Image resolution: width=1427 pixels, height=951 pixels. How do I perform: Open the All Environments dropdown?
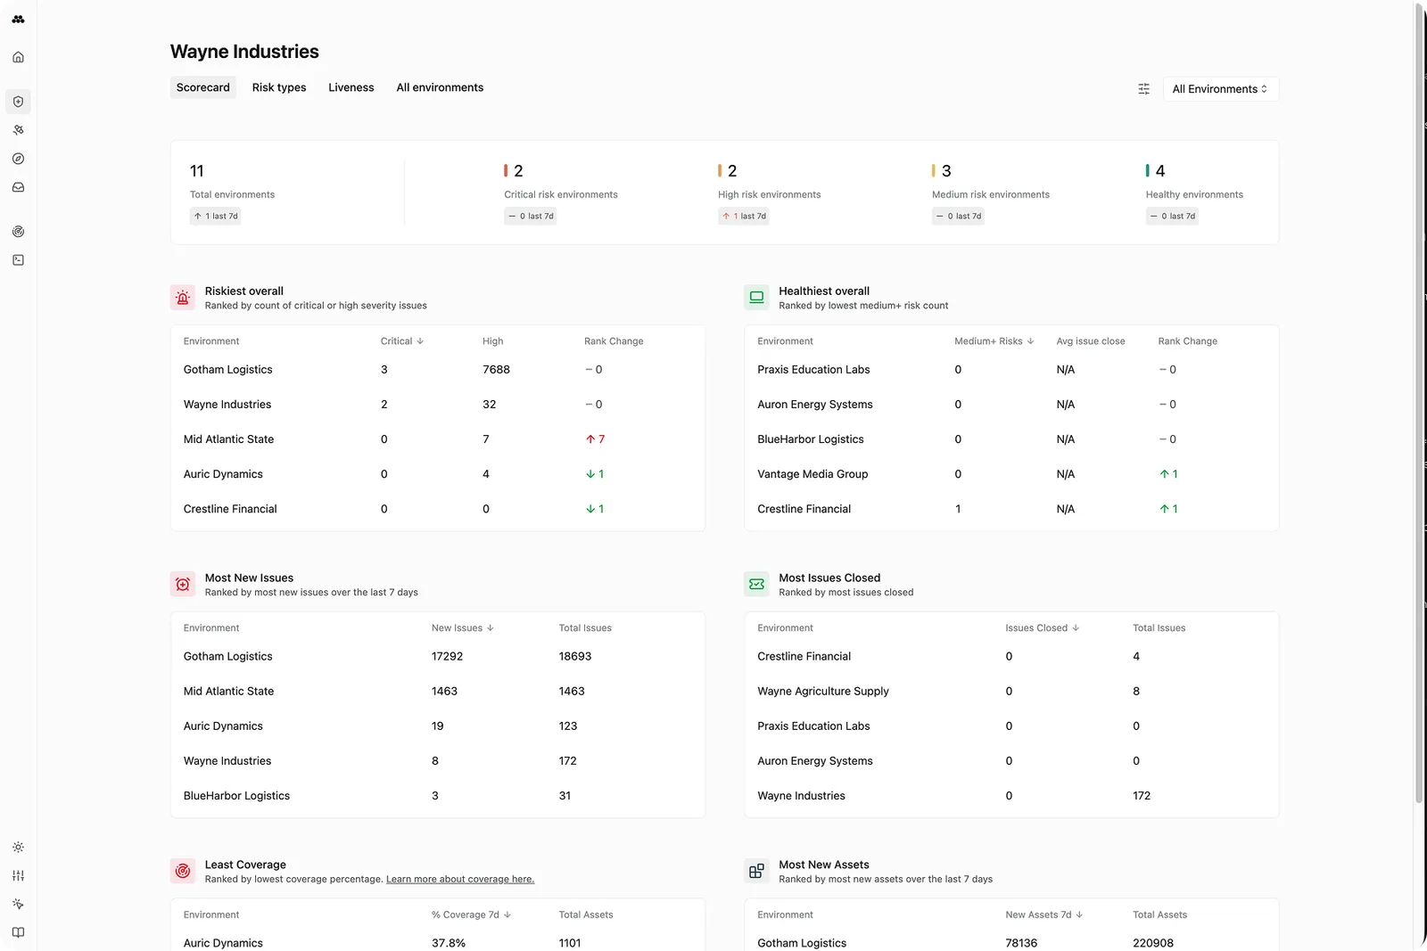[1220, 89]
